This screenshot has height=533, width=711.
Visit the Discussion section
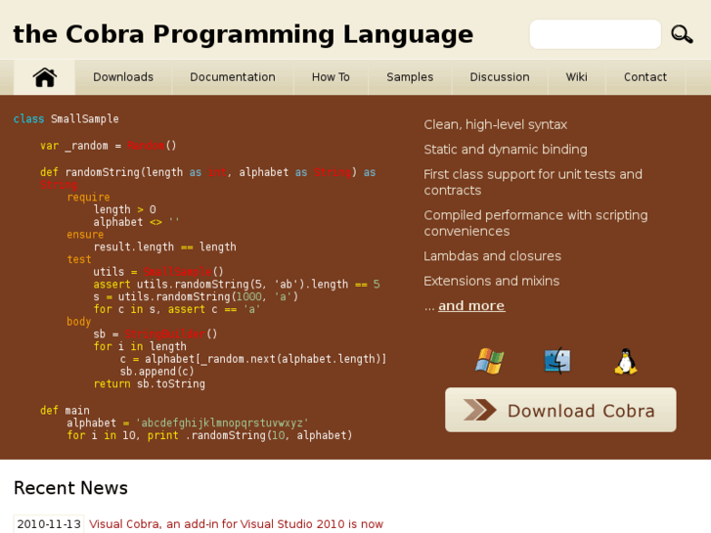[x=500, y=77]
